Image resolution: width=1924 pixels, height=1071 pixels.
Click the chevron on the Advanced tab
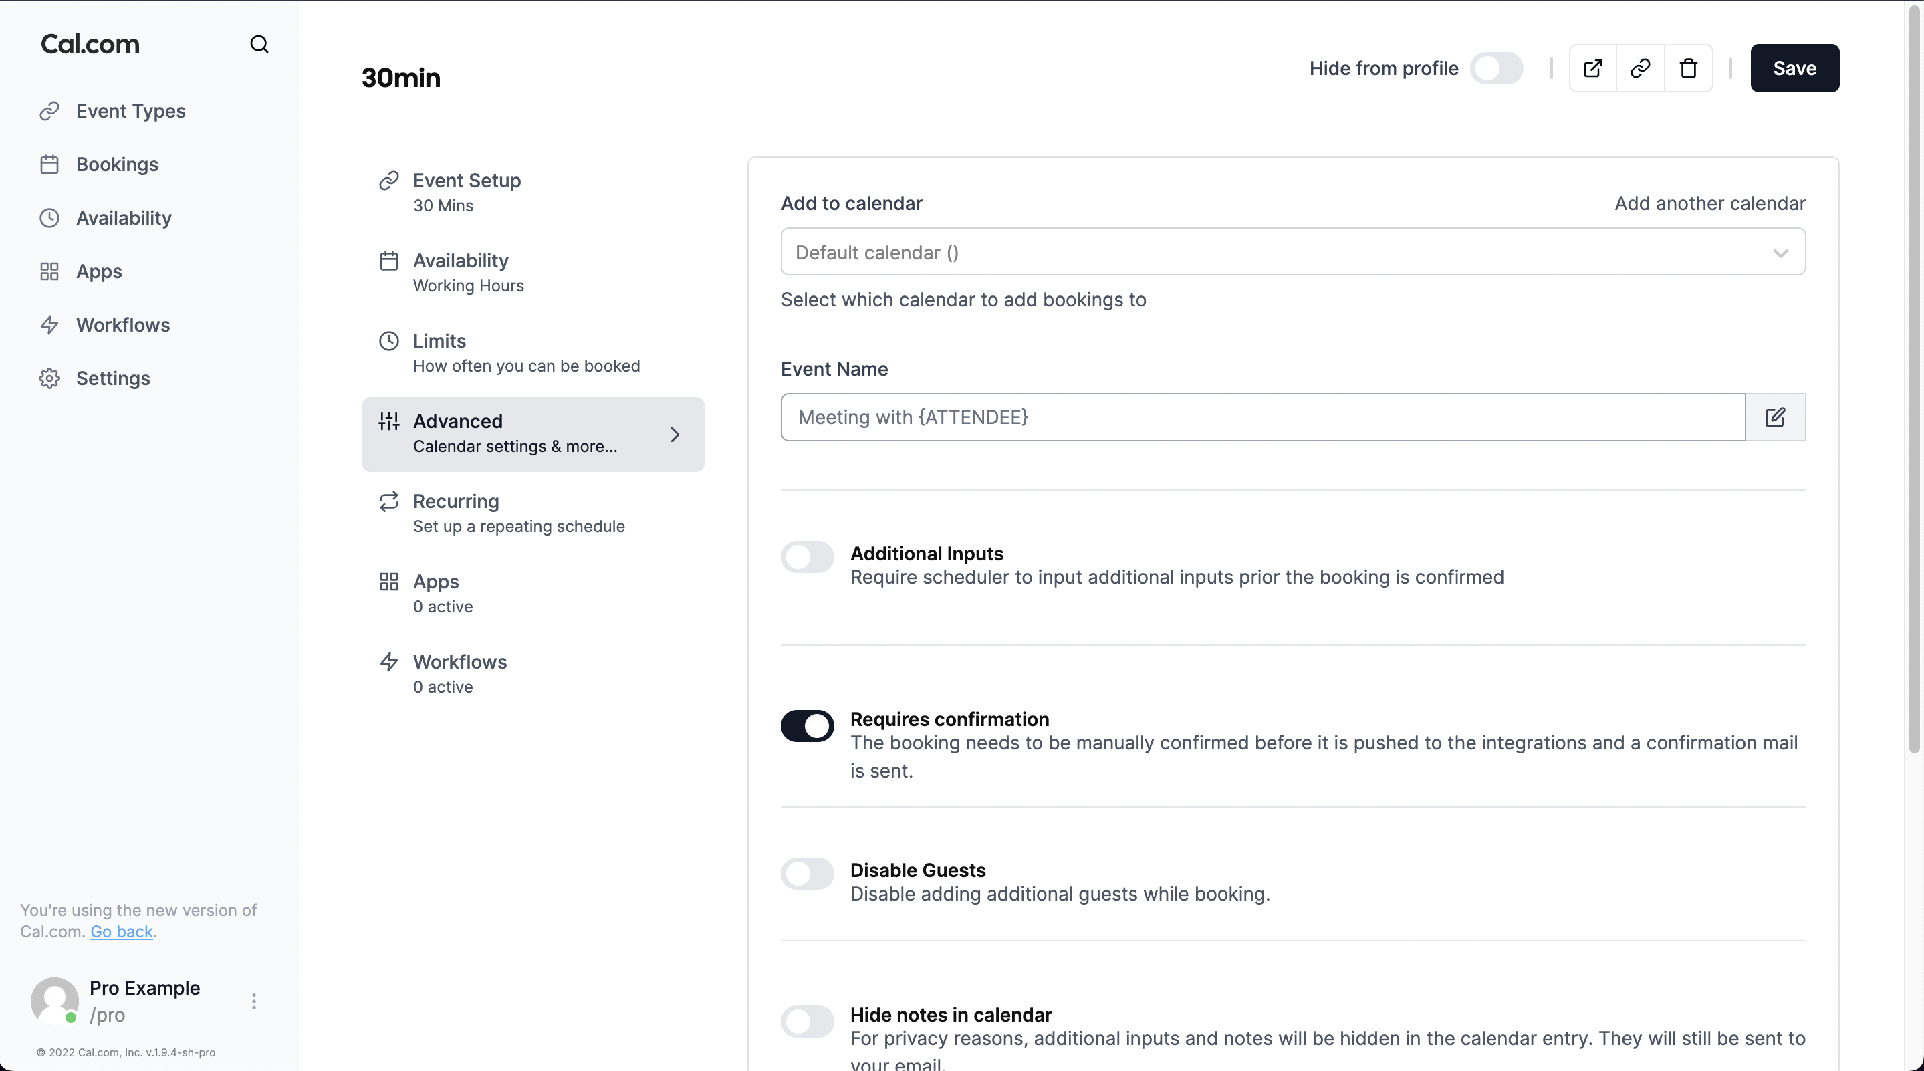click(675, 435)
